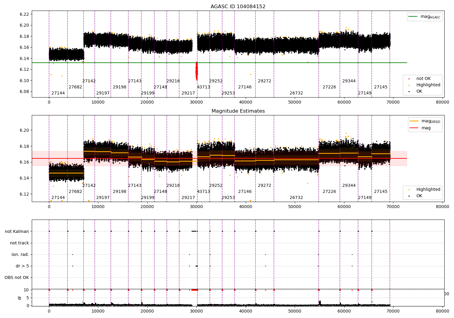454x318 pixels.
Task: Click the 6.22 y-axis tick label
Action: [x=25, y=14]
